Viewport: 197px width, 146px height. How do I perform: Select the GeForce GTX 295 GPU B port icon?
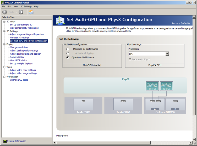pos(175,101)
